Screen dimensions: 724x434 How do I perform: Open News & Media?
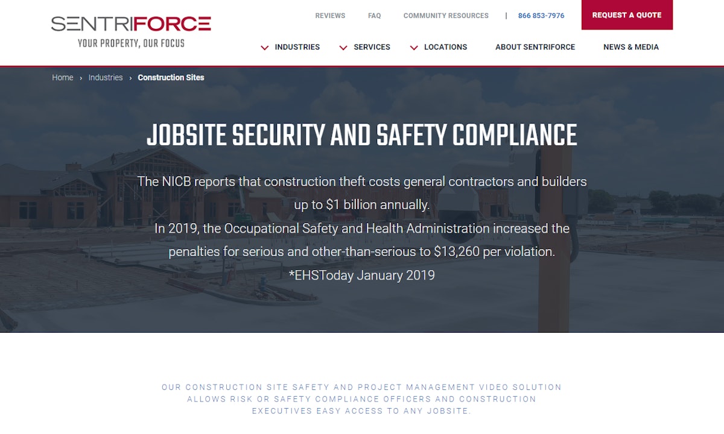[x=631, y=47]
